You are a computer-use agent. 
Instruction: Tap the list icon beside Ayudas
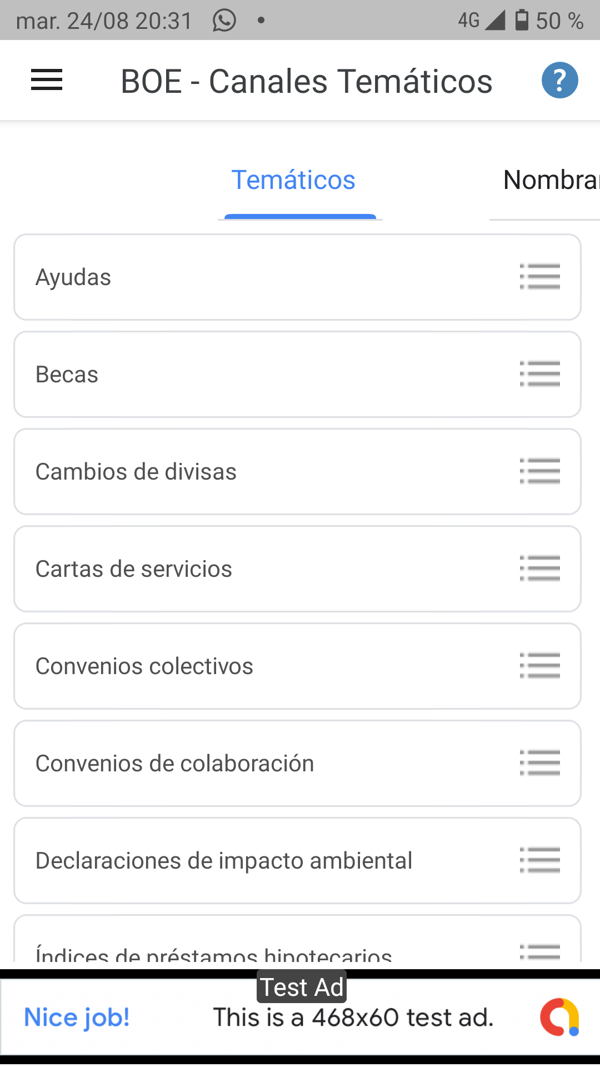(539, 277)
